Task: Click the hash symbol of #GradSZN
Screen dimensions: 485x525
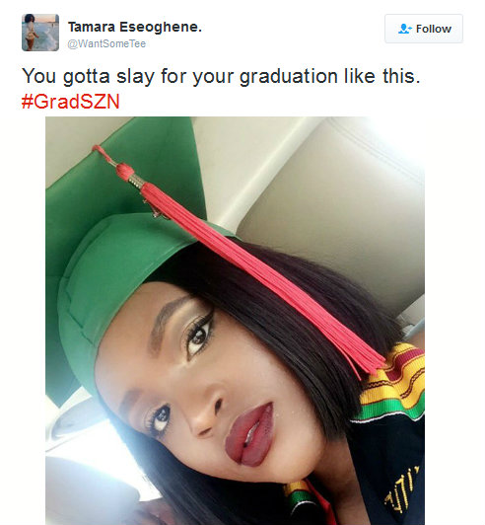Action: [27, 102]
